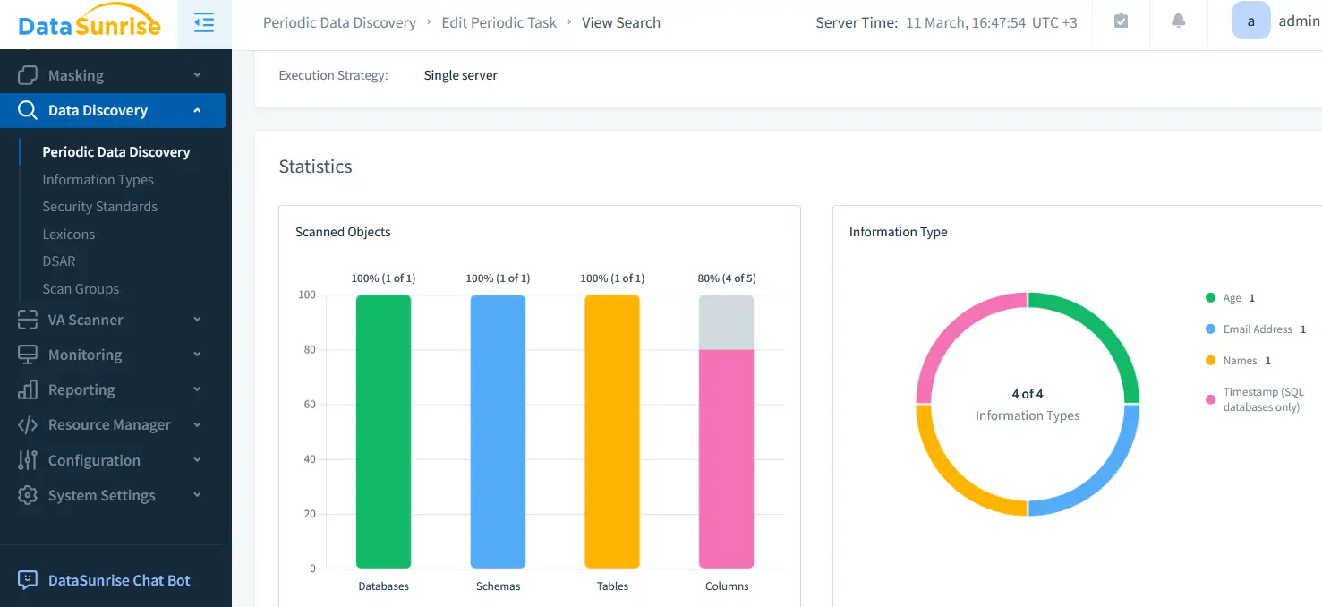The image size is (1322, 607).
Task: Toggle the Age legend item in chart
Action: (1232, 298)
